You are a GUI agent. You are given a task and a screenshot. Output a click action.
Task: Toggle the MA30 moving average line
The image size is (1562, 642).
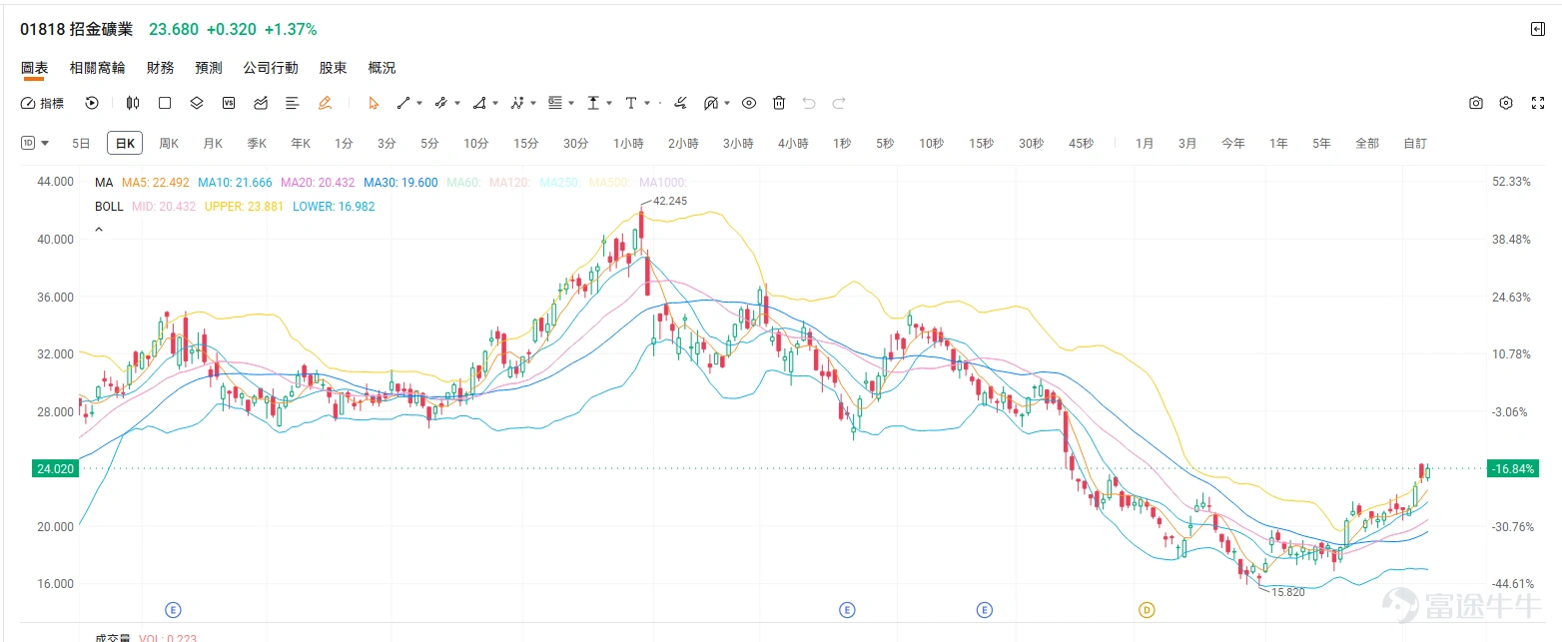(400, 183)
